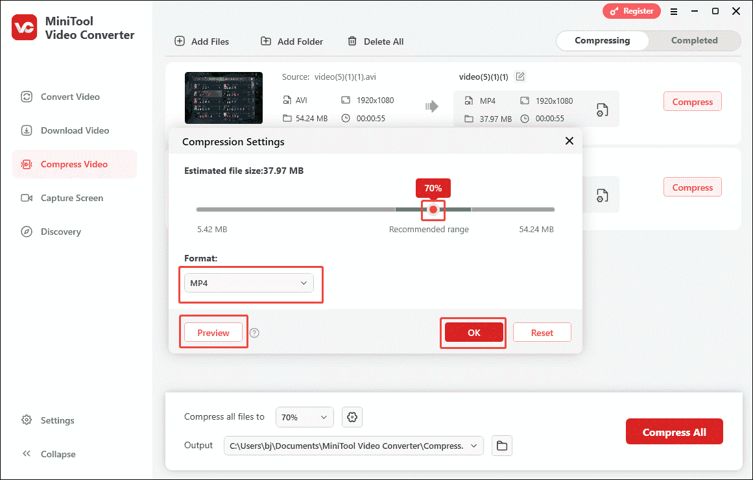The width and height of the screenshot is (753, 480).
Task: Open the gear icon next to the 70% dropdown
Action: 352,417
